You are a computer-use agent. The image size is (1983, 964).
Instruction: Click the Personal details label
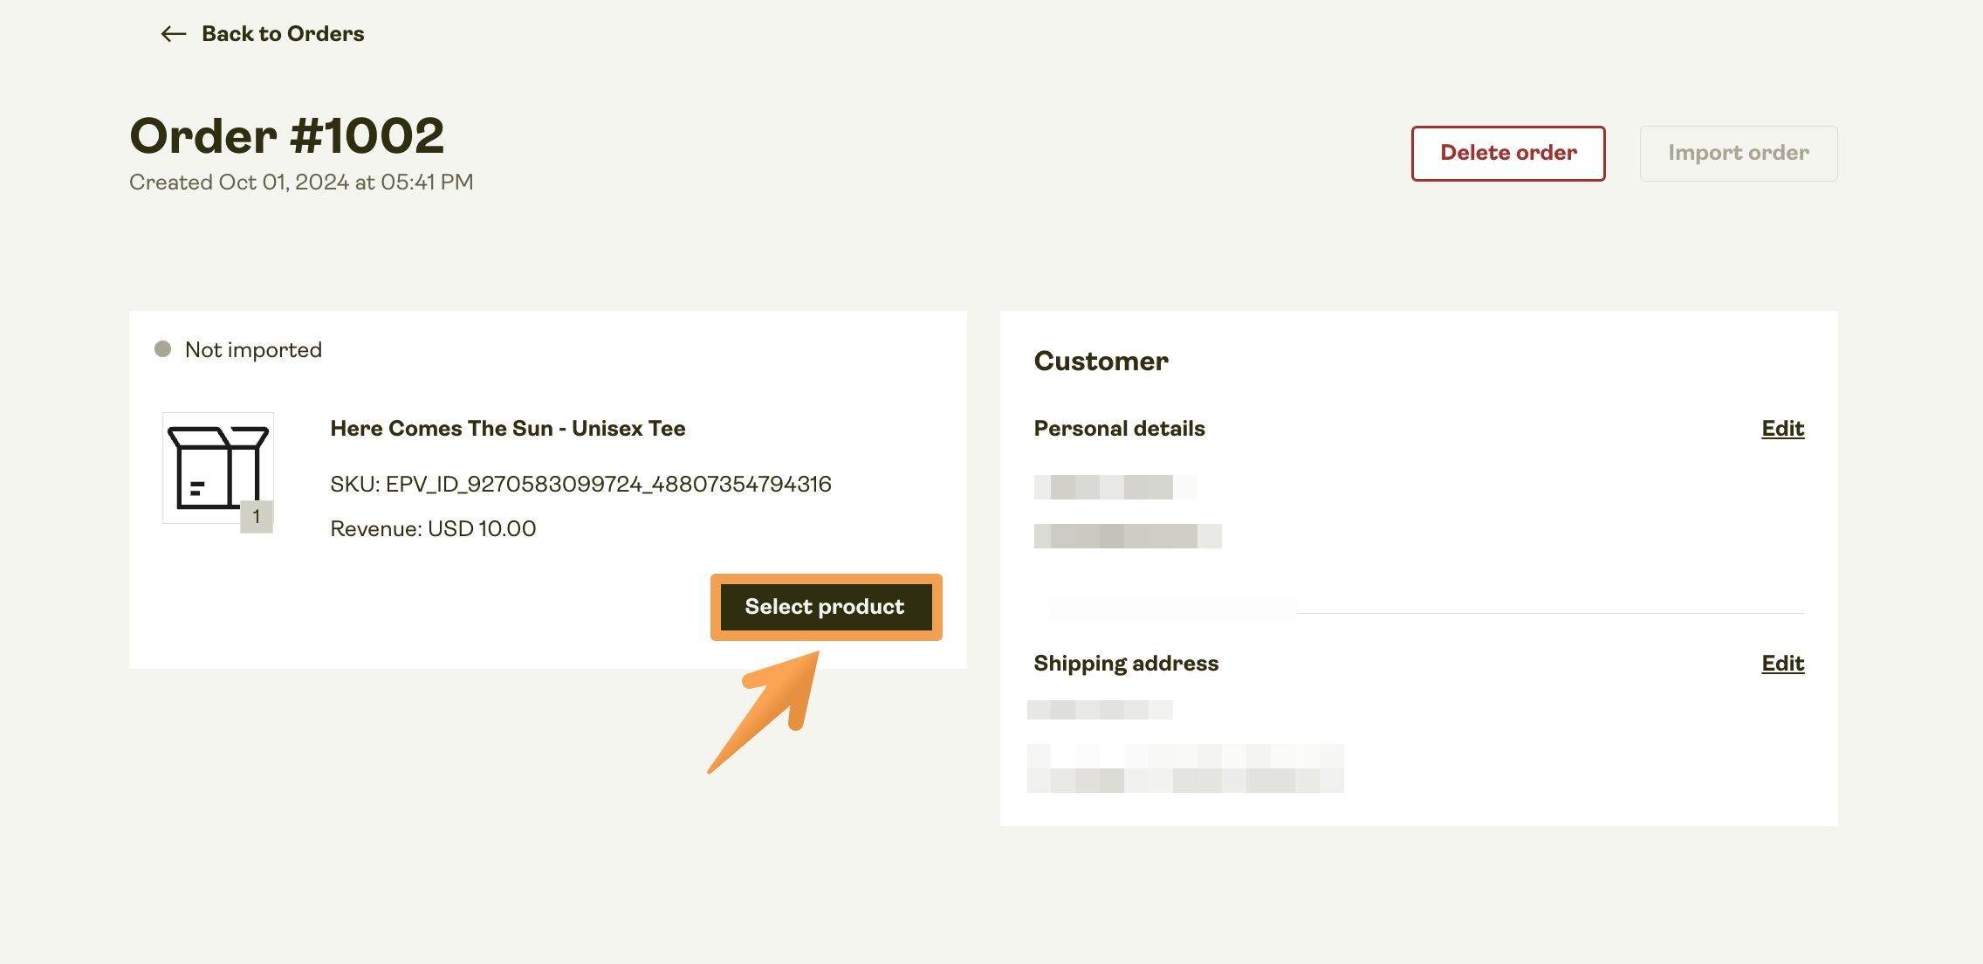tap(1119, 429)
